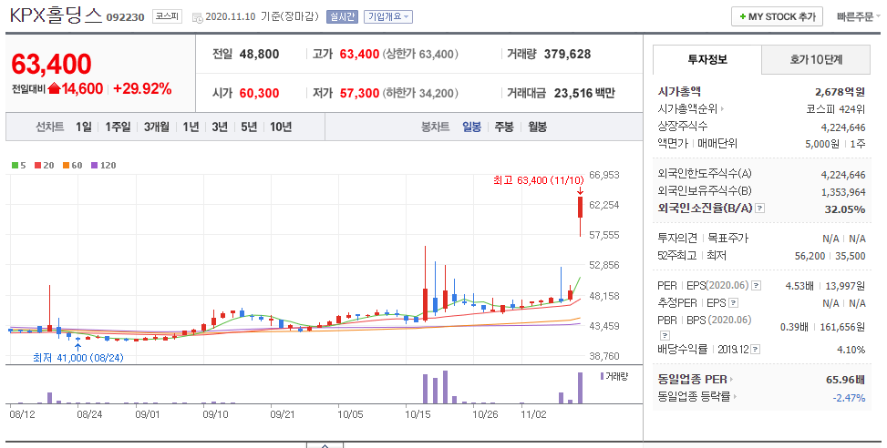Click the 최저 41,000 (08/24) annotation
The height and width of the screenshot is (448, 887).
point(78,358)
